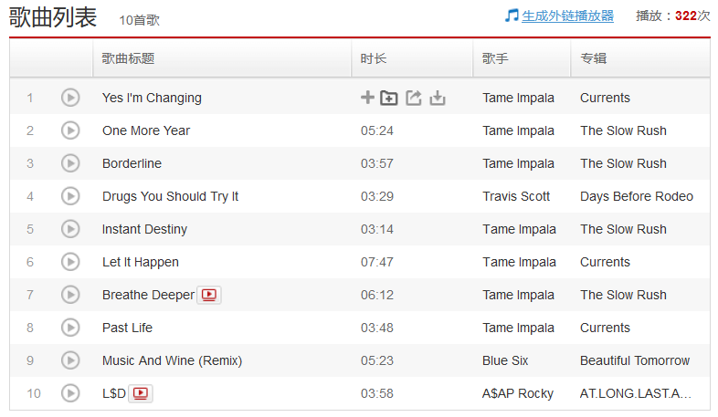Download Yes I'm Changing using download icon

(x=438, y=98)
